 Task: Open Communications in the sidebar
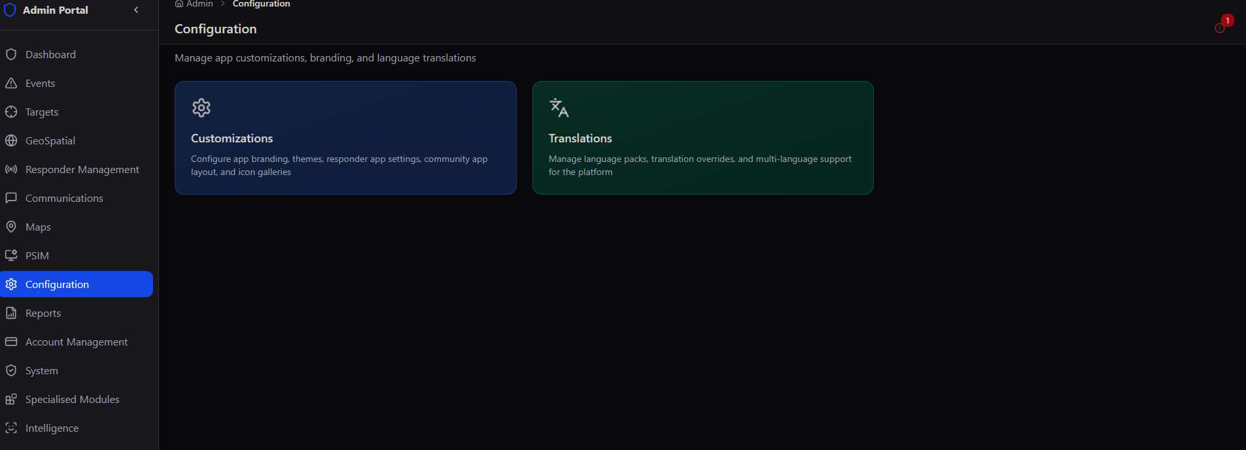point(77,198)
